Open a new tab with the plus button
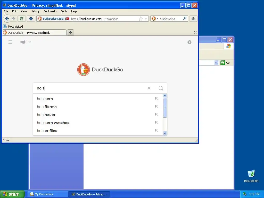 [70, 32]
